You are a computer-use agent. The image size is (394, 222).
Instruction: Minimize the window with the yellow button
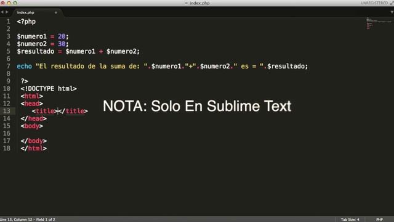[9, 3]
